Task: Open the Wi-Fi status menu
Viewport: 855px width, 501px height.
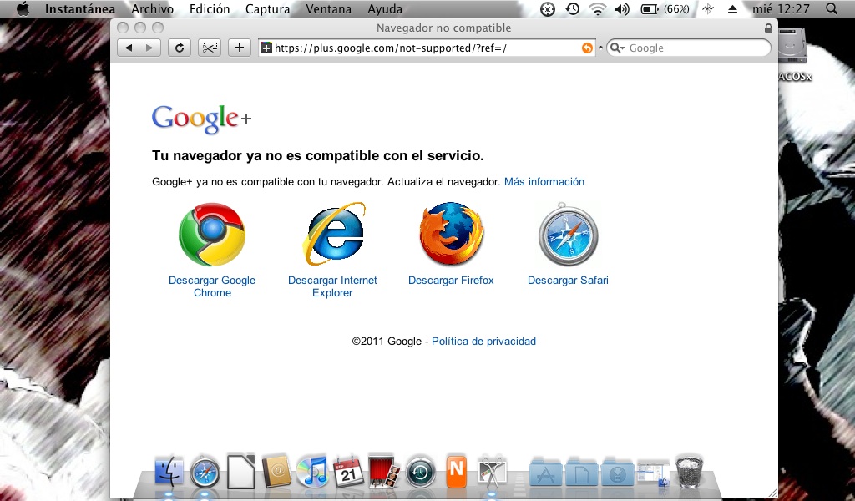Action: tap(597, 9)
